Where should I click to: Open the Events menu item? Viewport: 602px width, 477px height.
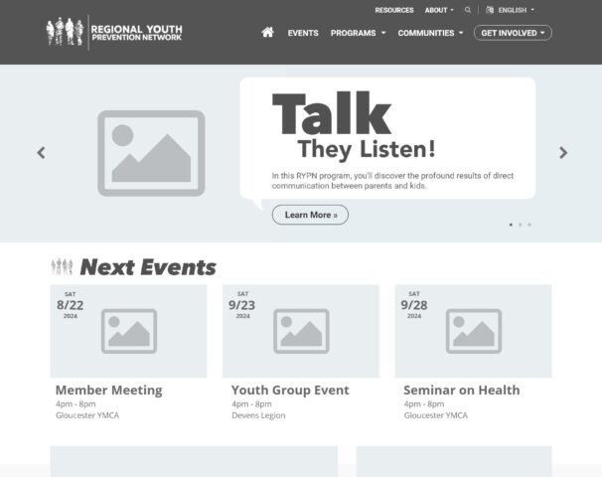pos(303,33)
